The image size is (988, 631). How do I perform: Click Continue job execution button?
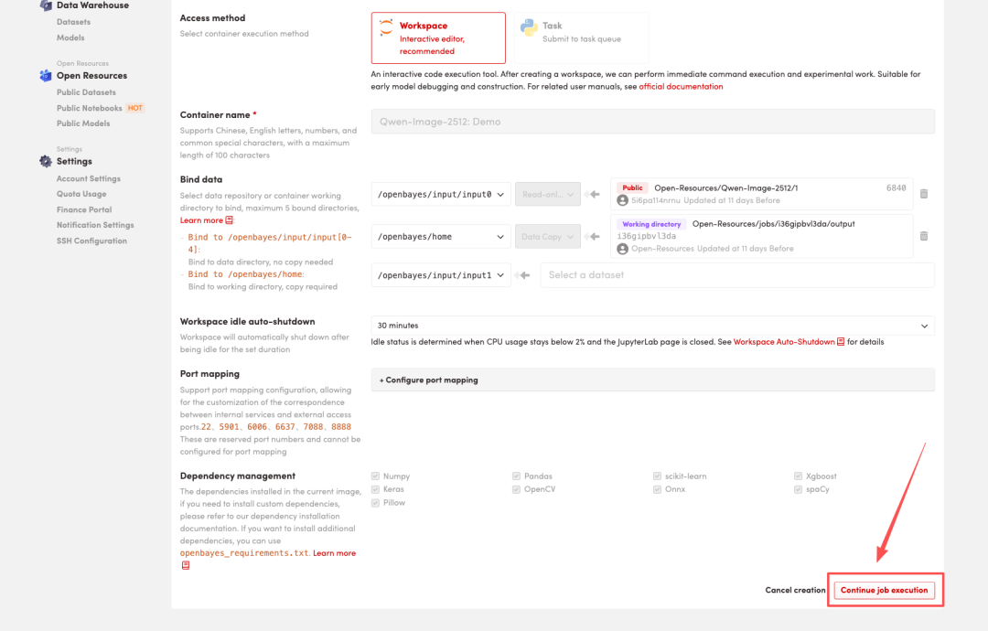(x=884, y=590)
